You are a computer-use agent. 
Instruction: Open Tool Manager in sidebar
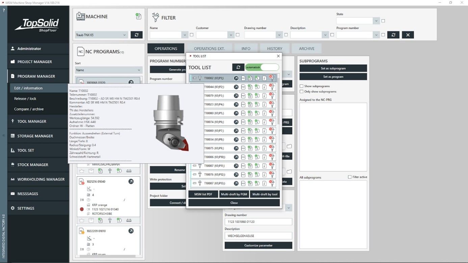click(x=32, y=121)
